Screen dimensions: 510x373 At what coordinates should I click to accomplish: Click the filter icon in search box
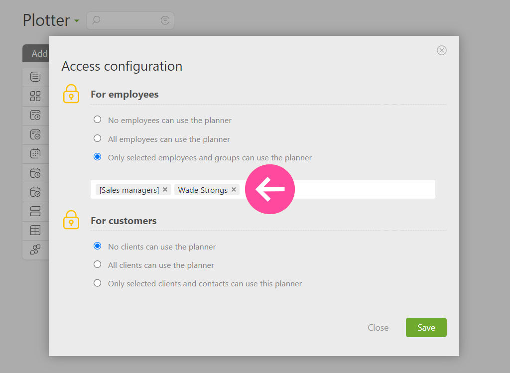click(165, 20)
